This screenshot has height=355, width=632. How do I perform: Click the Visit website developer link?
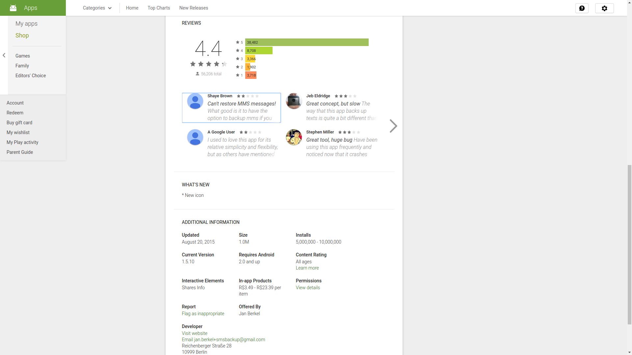[194, 333]
